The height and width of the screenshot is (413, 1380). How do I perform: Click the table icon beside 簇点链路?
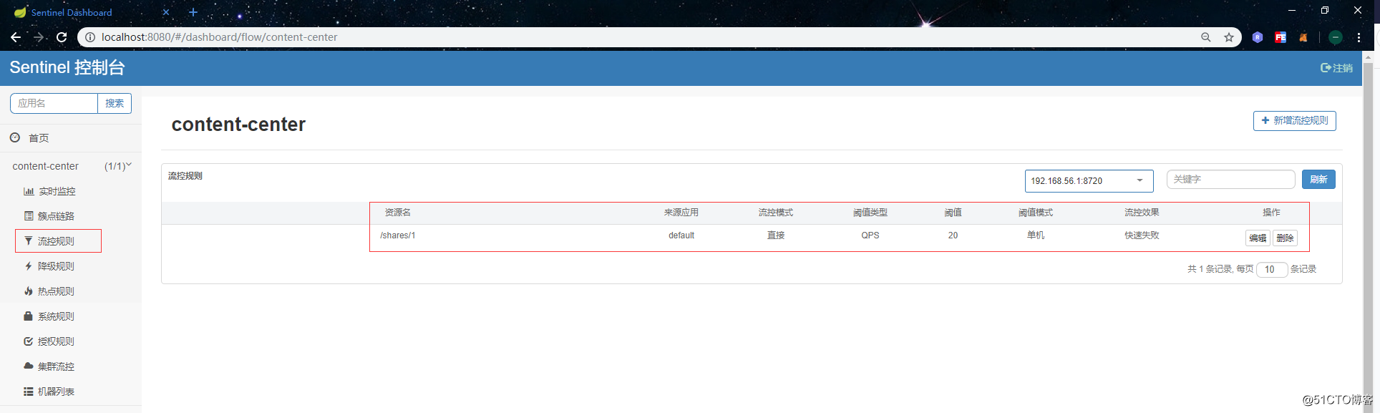tap(29, 216)
